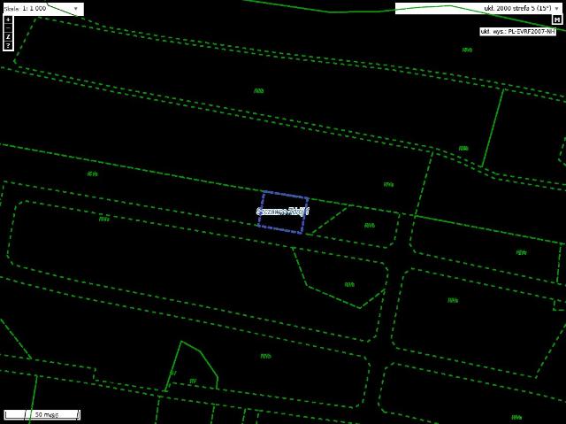This screenshot has height=424, width=566.
Task: Click the 50 m scale bar
Action: point(42,414)
